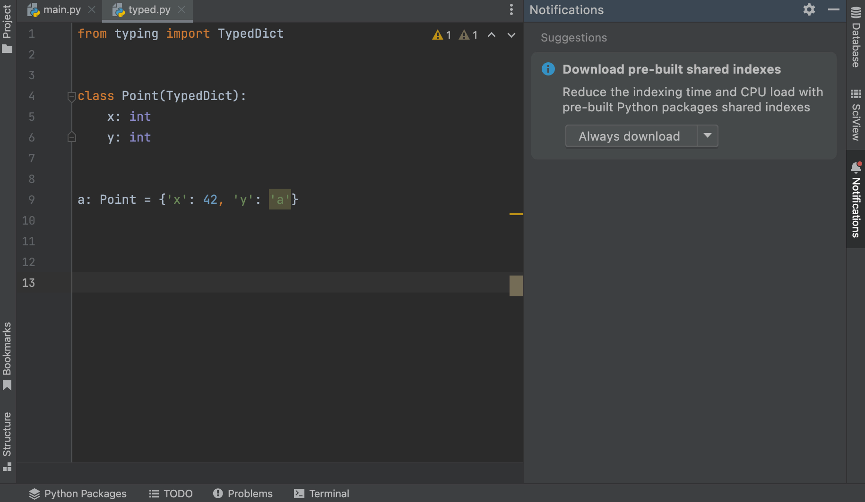
Task: Click the warning stripe mark in scrollbar
Action: (516, 214)
